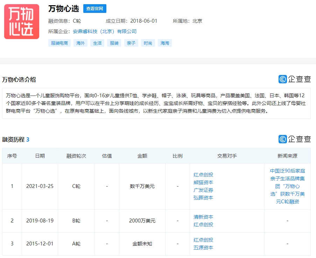Select the 海外 tag

pyautogui.click(x=80, y=43)
